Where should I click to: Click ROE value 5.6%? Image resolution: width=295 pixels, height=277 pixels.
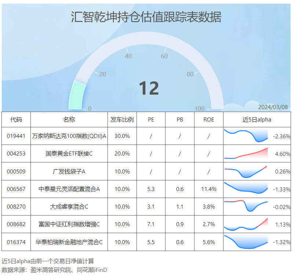[209, 242]
